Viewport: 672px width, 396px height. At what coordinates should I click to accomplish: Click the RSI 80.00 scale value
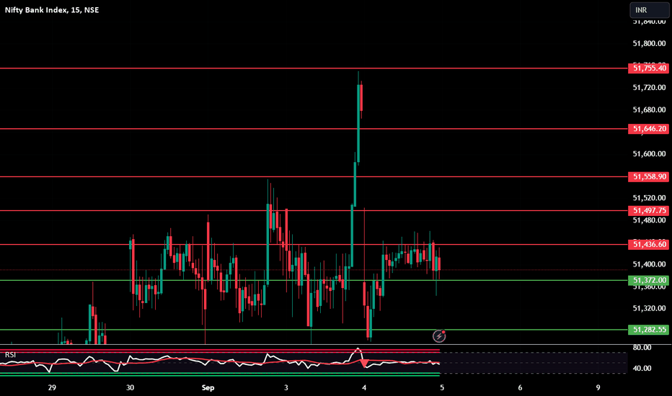pos(642,347)
